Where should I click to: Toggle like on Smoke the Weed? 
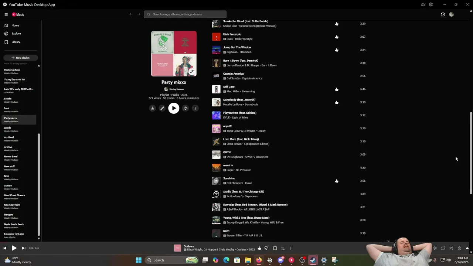[337, 24]
